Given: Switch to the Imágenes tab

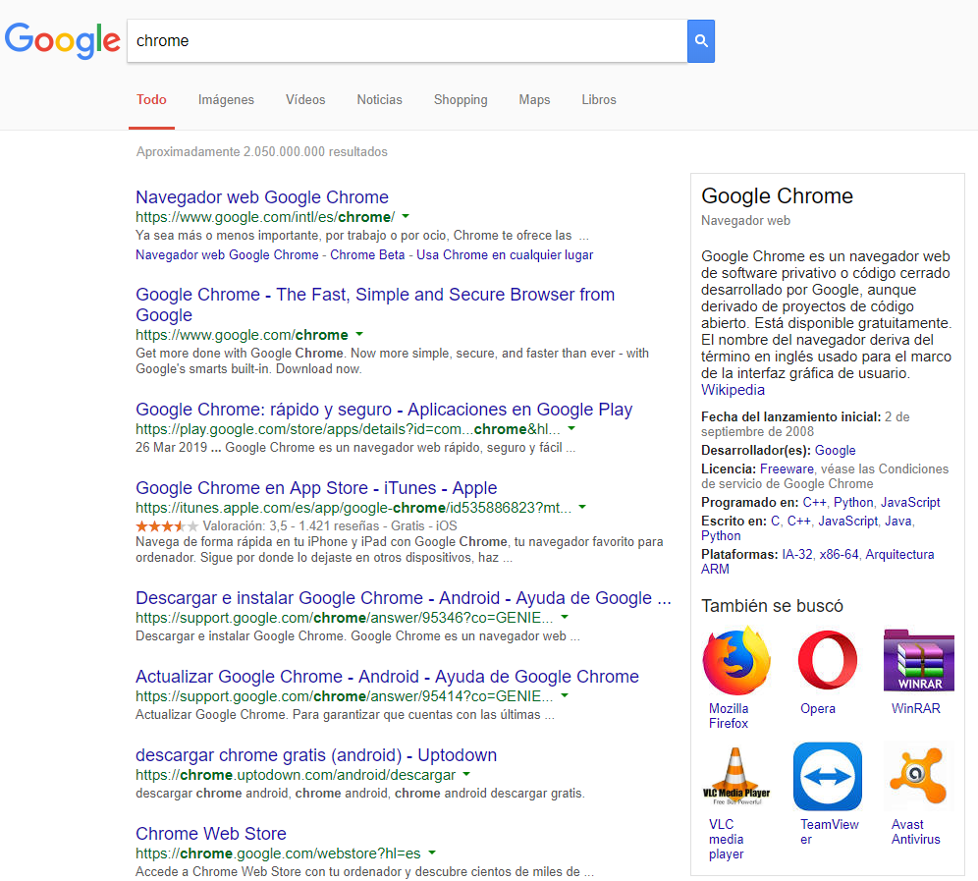Looking at the screenshot, I should tap(226, 100).
